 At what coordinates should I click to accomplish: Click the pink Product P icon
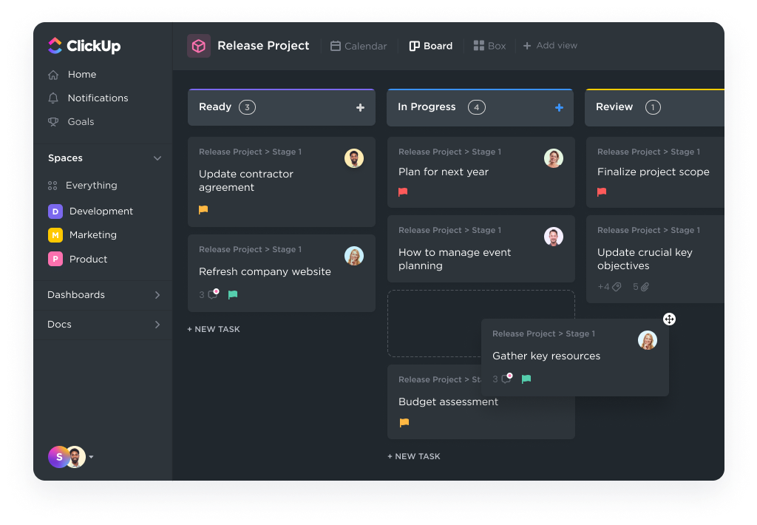click(x=55, y=259)
